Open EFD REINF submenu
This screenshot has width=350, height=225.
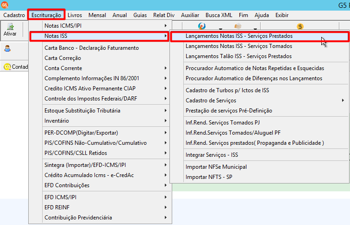(100, 207)
